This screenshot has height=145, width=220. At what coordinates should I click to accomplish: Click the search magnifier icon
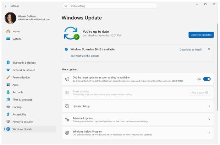click(66, 6)
